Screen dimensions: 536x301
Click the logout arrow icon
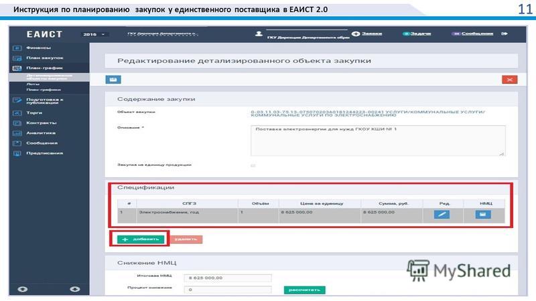point(505,34)
